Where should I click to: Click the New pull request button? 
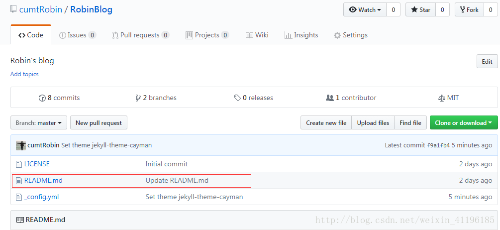pos(99,122)
